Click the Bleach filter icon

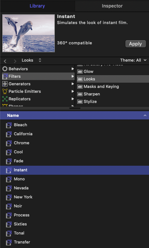coord(9,125)
